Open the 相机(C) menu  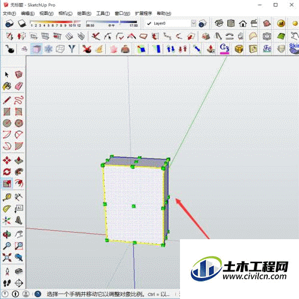(x=65, y=14)
